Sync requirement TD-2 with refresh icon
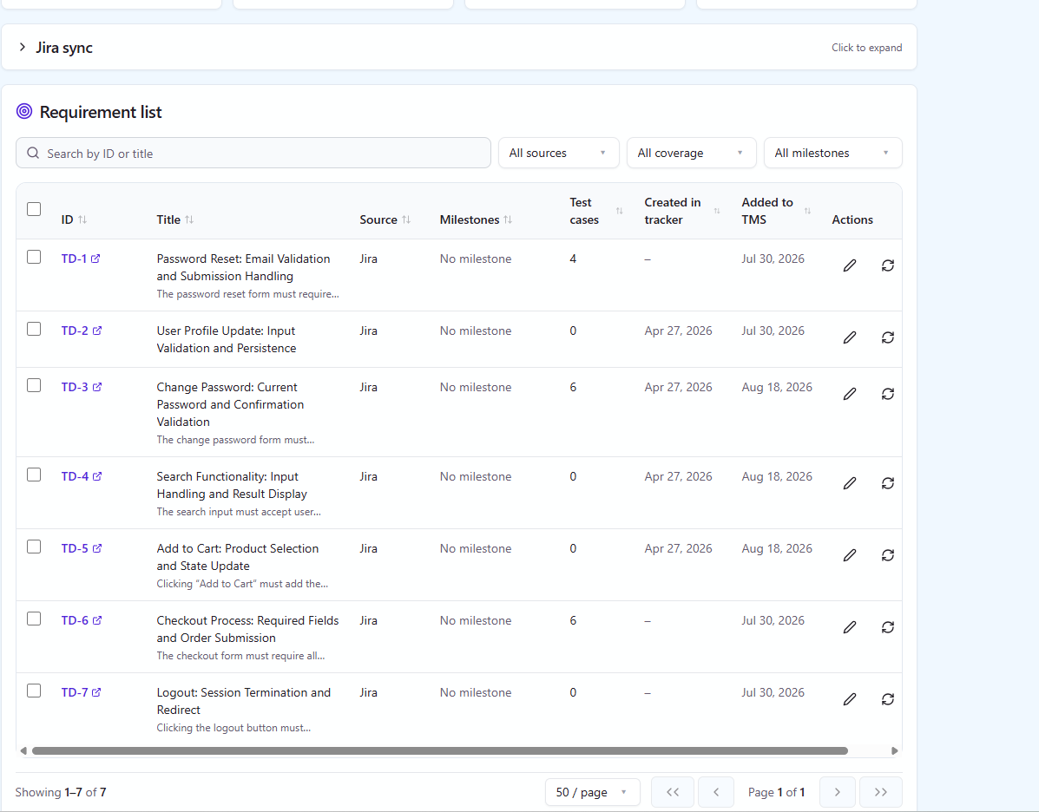This screenshot has width=1039, height=812. coord(888,337)
